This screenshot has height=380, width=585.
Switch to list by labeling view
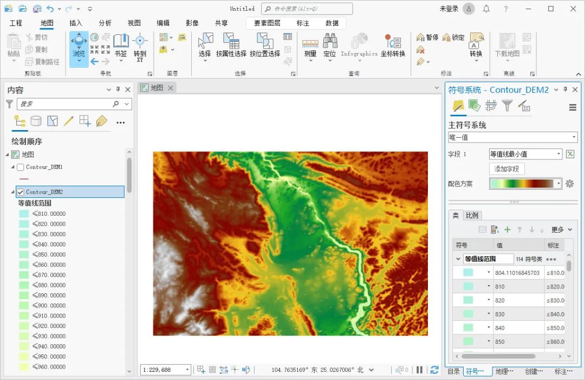coord(101,121)
